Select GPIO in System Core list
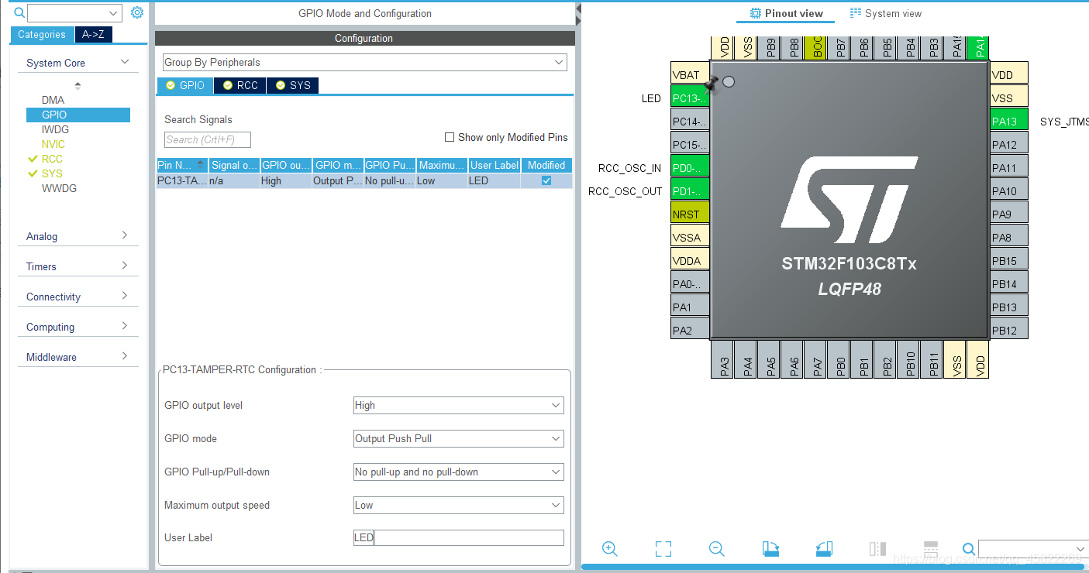1089x573 pixels. coord(78,115)
